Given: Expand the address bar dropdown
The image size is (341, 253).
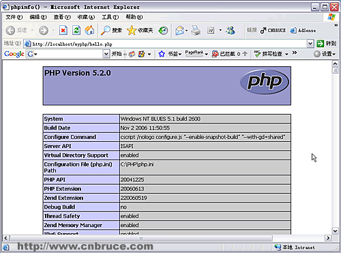Looking at the screenshot, I should (310, 44).
